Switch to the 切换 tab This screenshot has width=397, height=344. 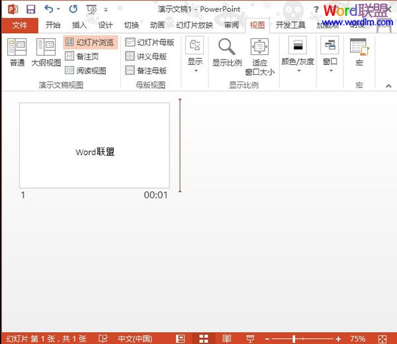(132, 25)
